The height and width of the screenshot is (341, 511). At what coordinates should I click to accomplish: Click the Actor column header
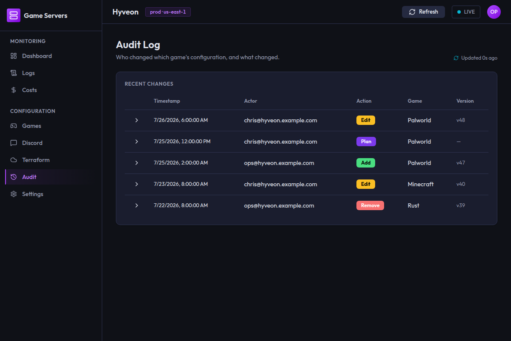point(250,101)
